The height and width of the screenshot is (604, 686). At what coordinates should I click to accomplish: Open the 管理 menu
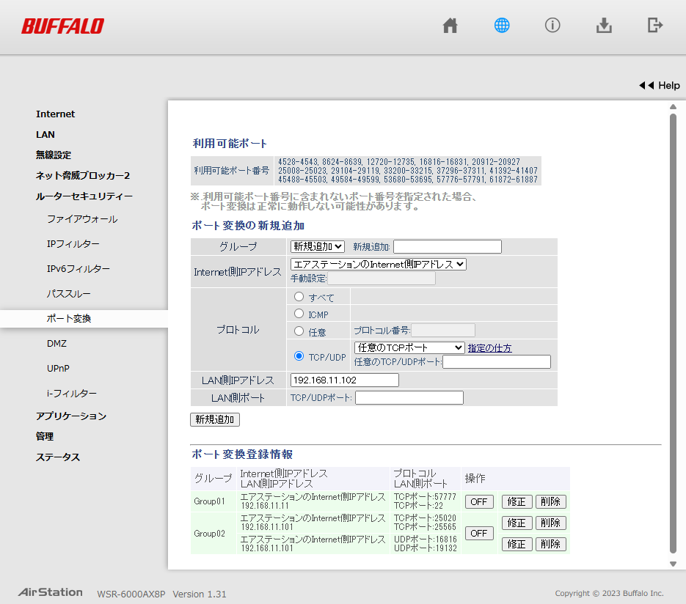point(45,436)
